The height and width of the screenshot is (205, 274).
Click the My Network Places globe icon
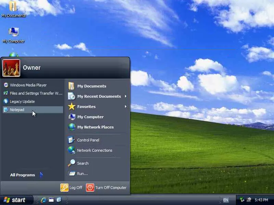72,127
